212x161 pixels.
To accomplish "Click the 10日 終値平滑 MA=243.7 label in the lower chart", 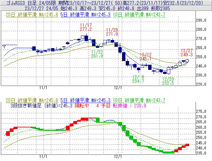I will pos(139,100).
